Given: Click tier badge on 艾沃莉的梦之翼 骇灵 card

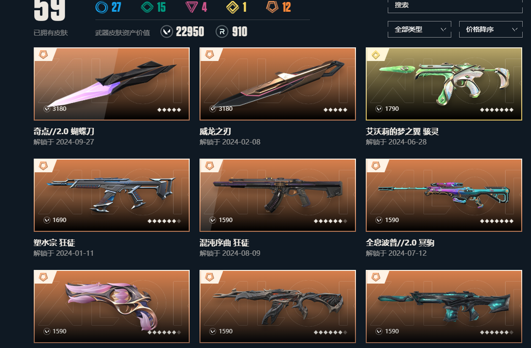Looking at the screenshot, I should coord(376,55).
